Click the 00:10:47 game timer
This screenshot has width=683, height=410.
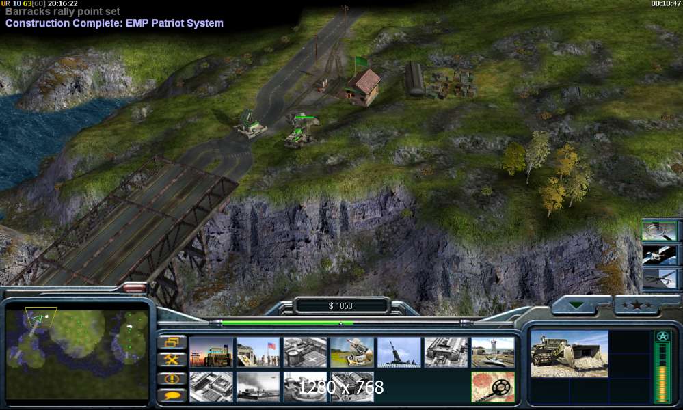[666, 3]
